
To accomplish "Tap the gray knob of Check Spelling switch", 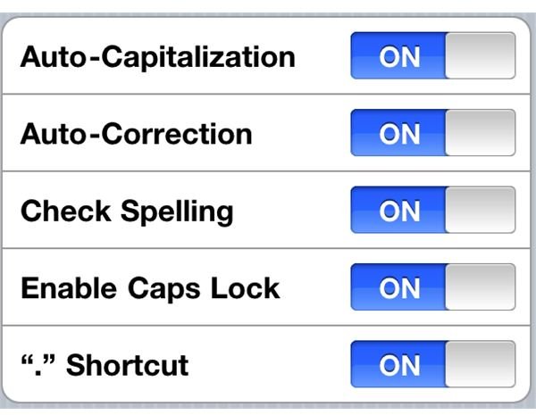I will (481, 210).
